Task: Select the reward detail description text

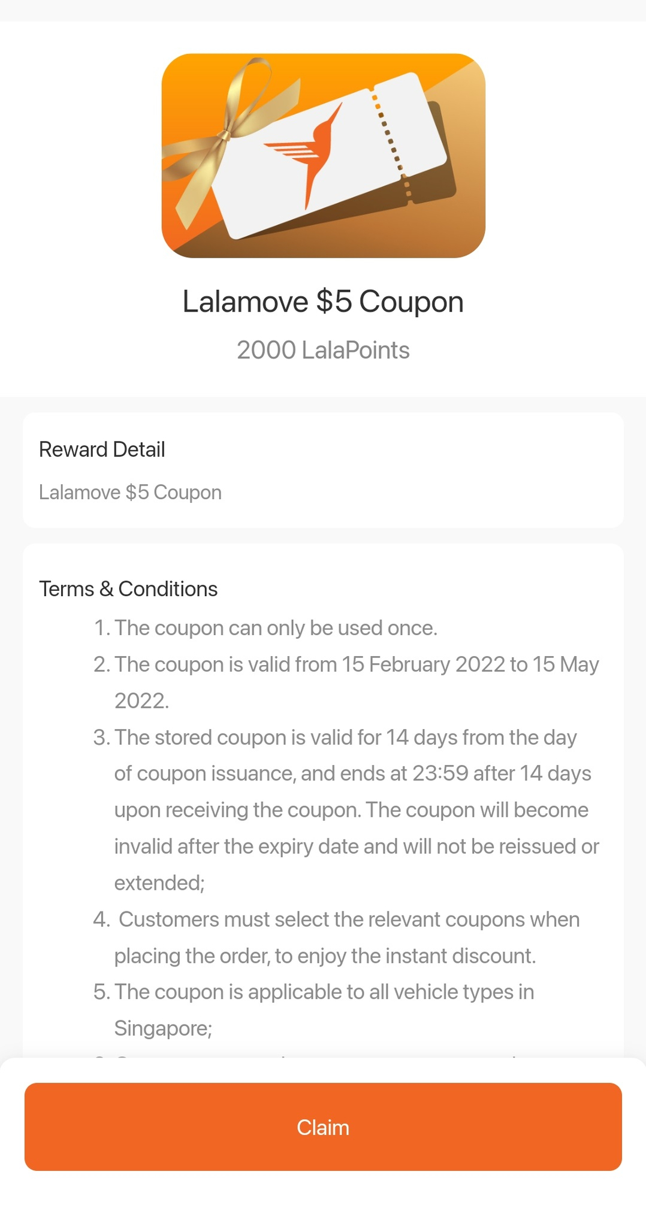Action: pos(130,493)
